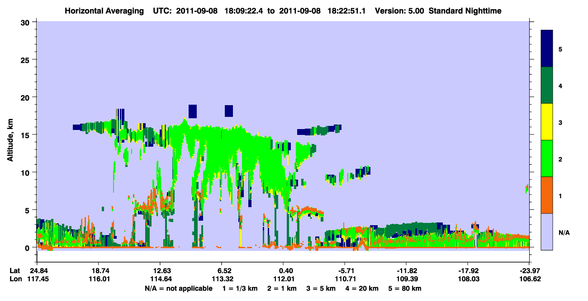The image size is (588, 301).
Task: Click the colorbar label 'N/A'
Action: [x=564, y=232]
